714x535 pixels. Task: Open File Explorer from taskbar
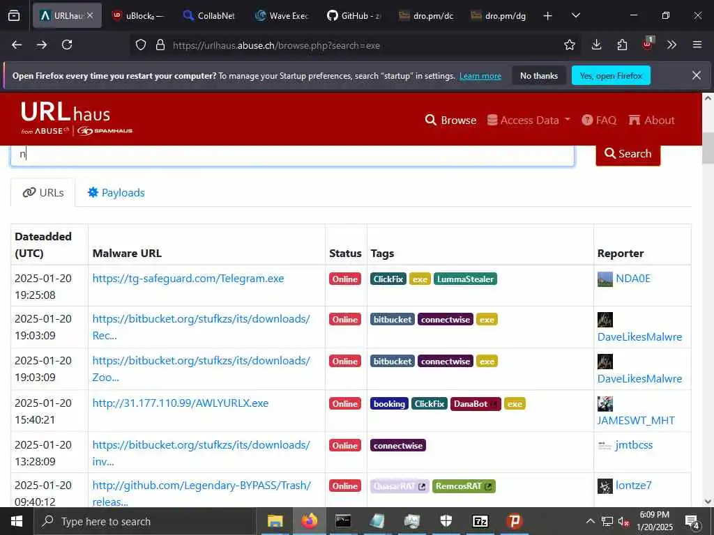point(275,521)
